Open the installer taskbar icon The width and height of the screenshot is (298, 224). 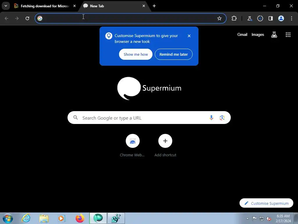(x=116, y=218)
